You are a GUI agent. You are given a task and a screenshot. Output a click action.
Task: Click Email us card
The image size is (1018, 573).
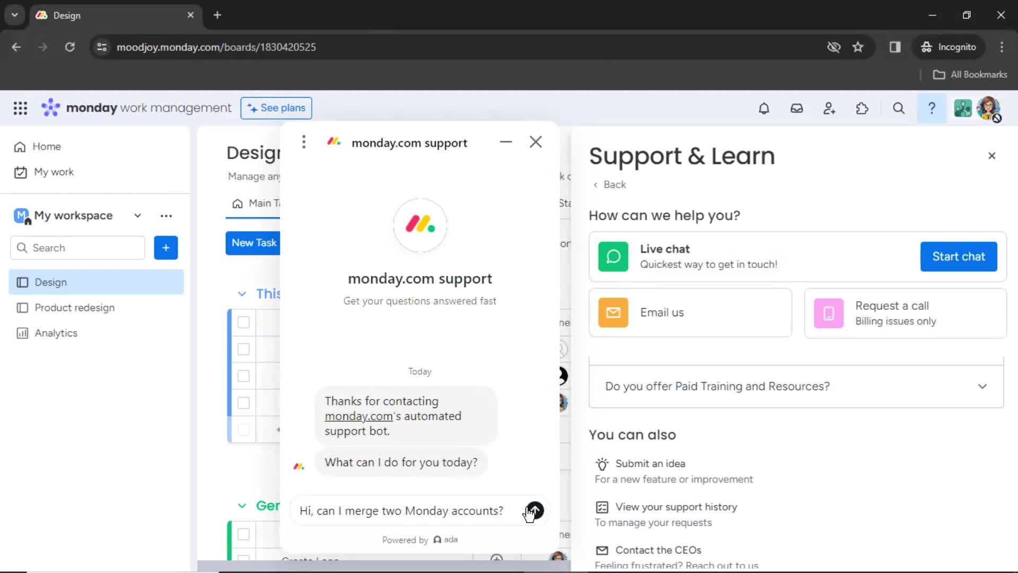click(x=690, y=312)
